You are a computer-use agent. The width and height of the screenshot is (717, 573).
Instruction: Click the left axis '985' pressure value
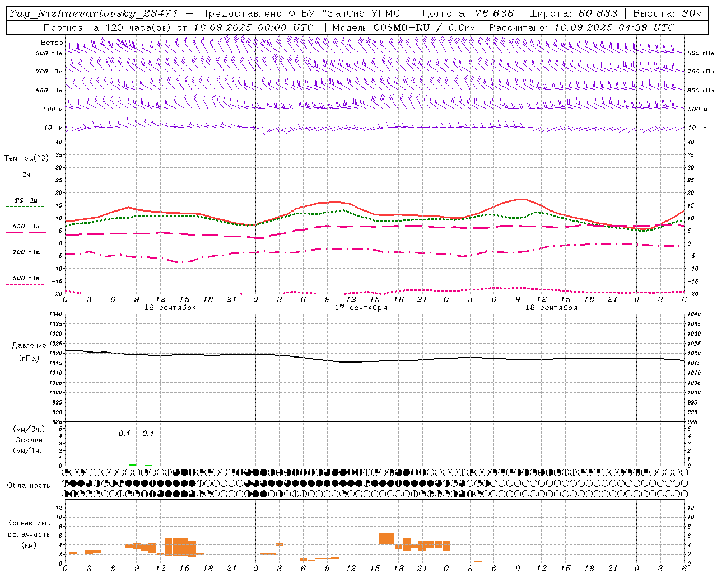(58, 422)
